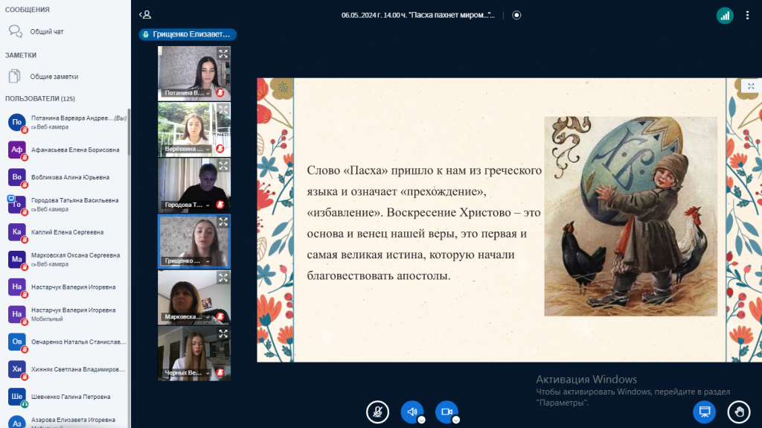The width and height of the screenshot is (762, 428).
Task: Open Грищенко webcam name dropdown
Action: coord(187,261)
